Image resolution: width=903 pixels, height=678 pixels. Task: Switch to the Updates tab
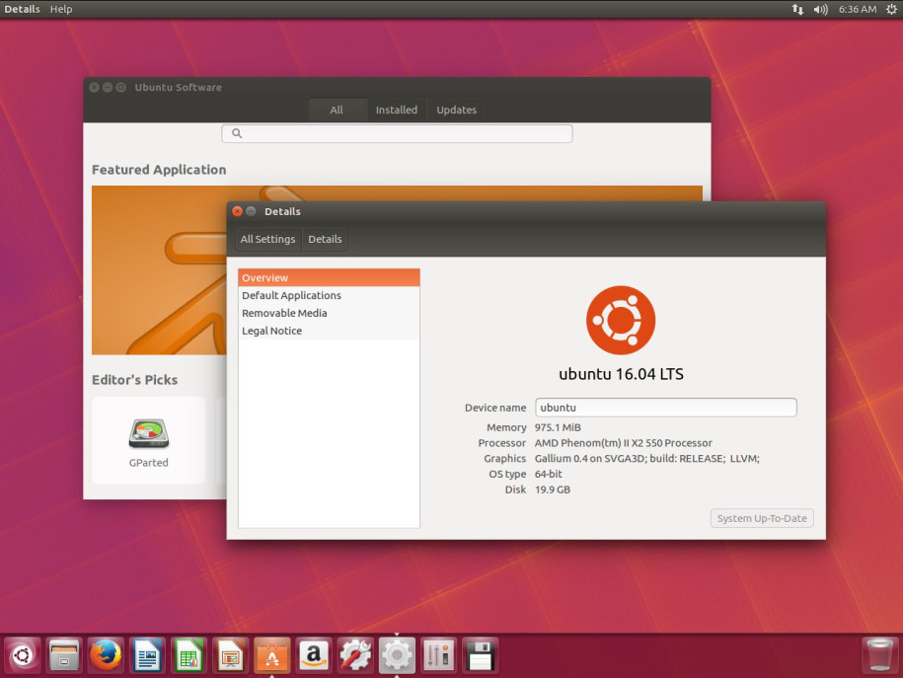456,110
